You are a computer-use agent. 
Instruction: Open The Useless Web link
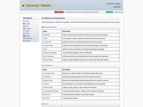[49, 73]
